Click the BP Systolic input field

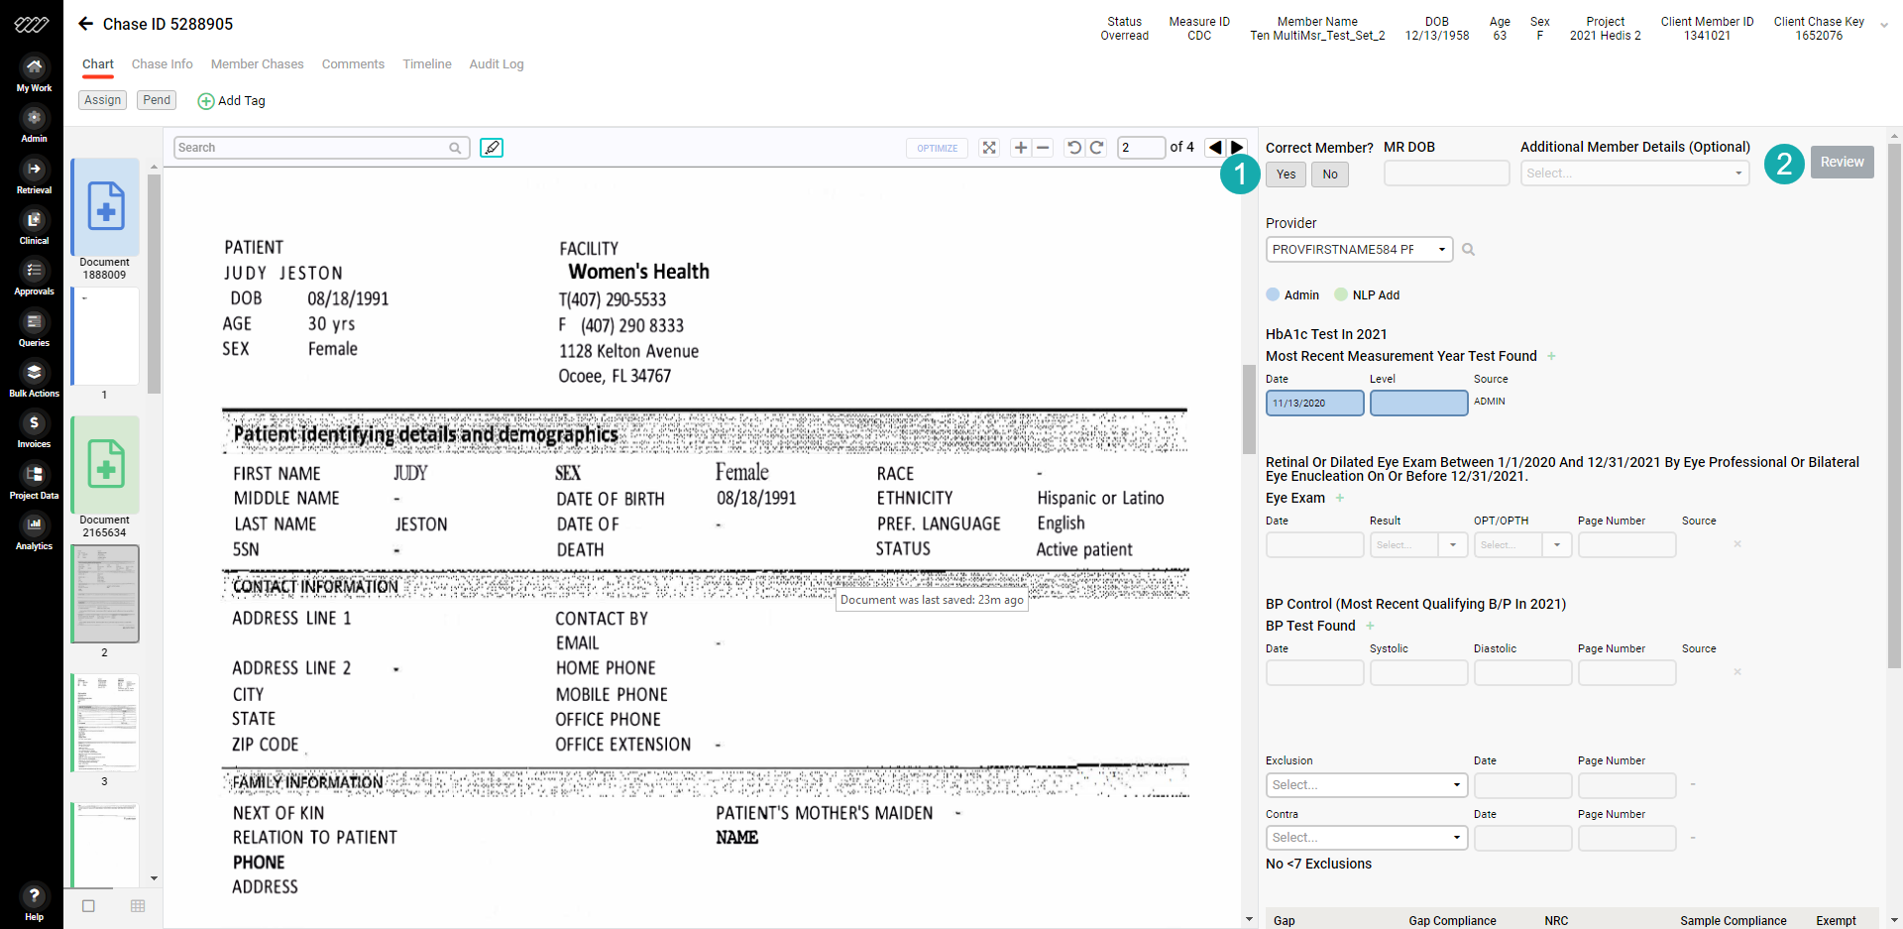coord(1419,673)
